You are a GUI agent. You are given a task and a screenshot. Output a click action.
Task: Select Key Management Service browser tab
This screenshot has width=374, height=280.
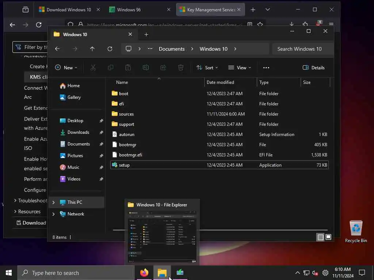pos(210,10)
